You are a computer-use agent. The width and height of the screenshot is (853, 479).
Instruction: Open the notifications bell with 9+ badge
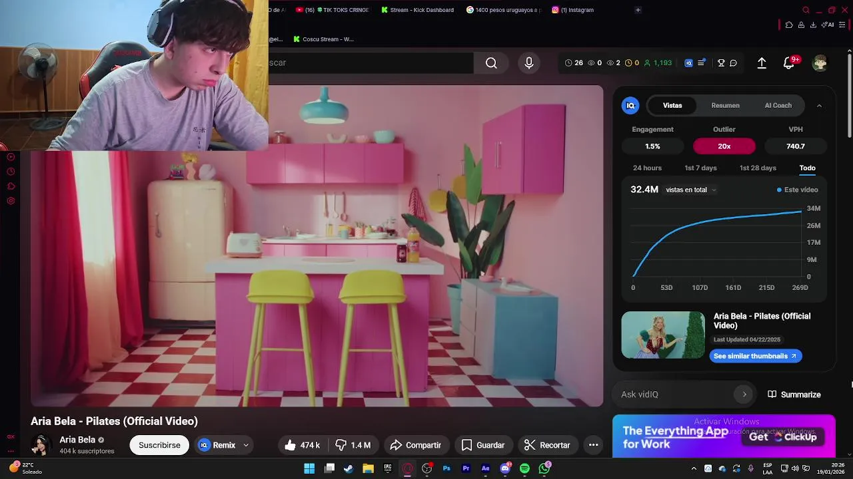(x=789, y=63)
